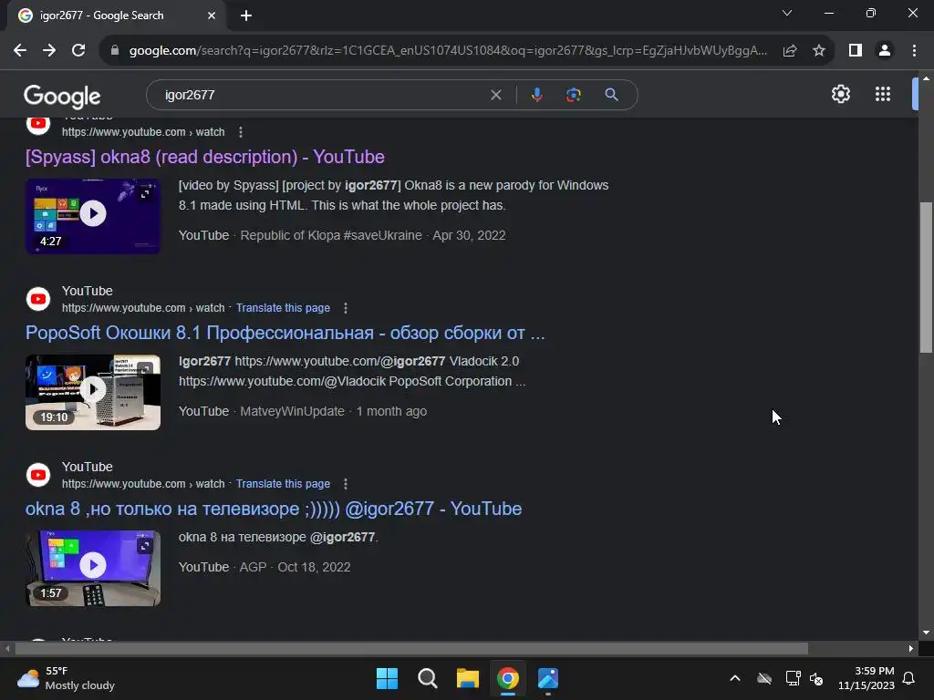Image resolution: width=934 pixels, height=700 pixels.
Task: Close the igor2677 Google Search tab
Action: [212, 15]
